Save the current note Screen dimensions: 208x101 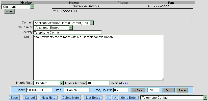coord(15,98)
